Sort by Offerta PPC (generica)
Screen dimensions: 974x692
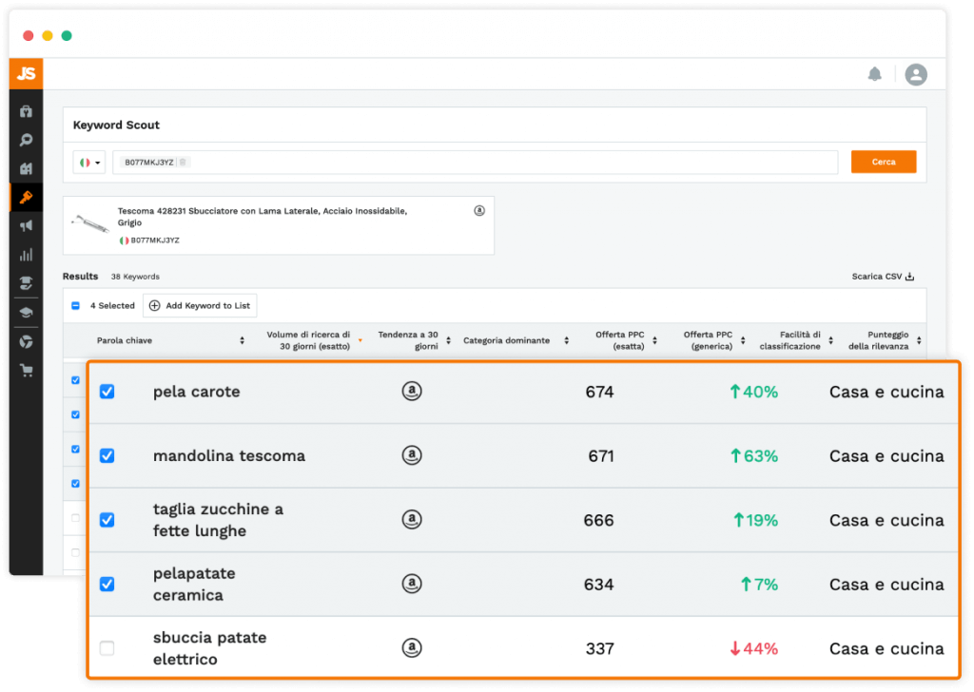743,340
